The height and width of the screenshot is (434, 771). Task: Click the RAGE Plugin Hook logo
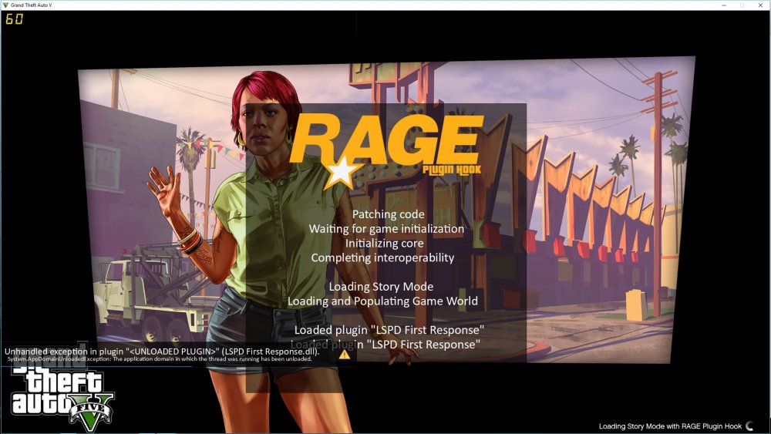click(386, 151)
